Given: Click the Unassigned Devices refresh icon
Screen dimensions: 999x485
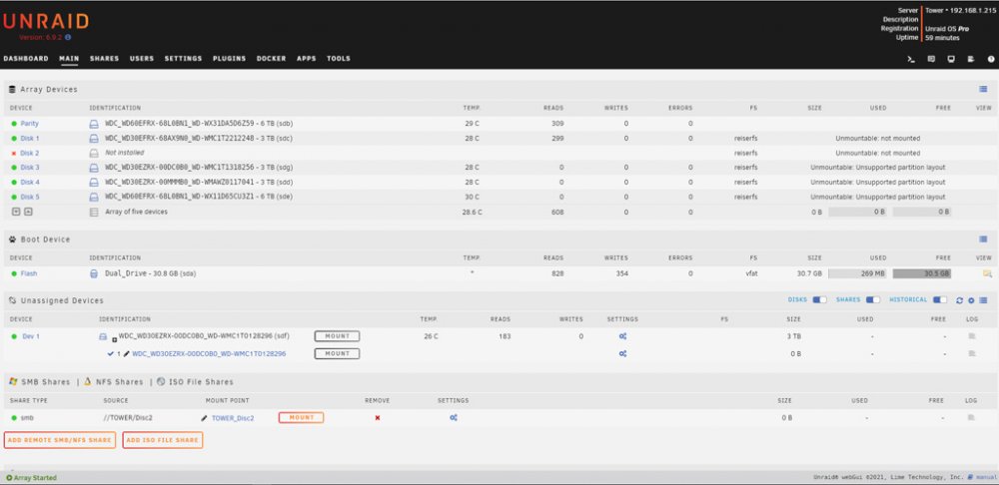Looking at the screenshot, I should (x=959, y=300).
